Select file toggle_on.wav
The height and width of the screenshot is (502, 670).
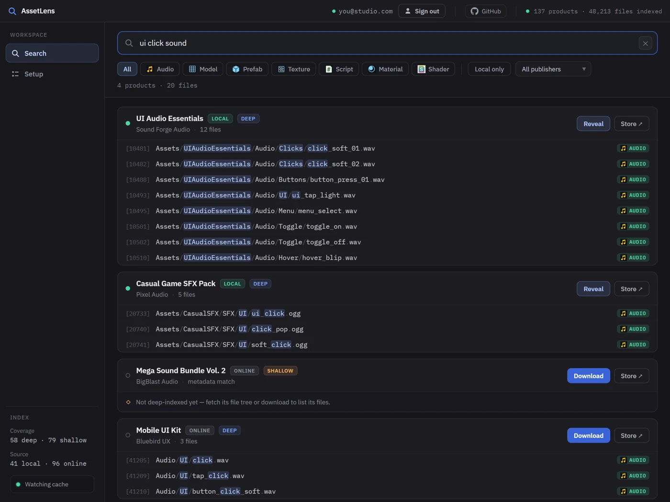[x=387, y=227]
